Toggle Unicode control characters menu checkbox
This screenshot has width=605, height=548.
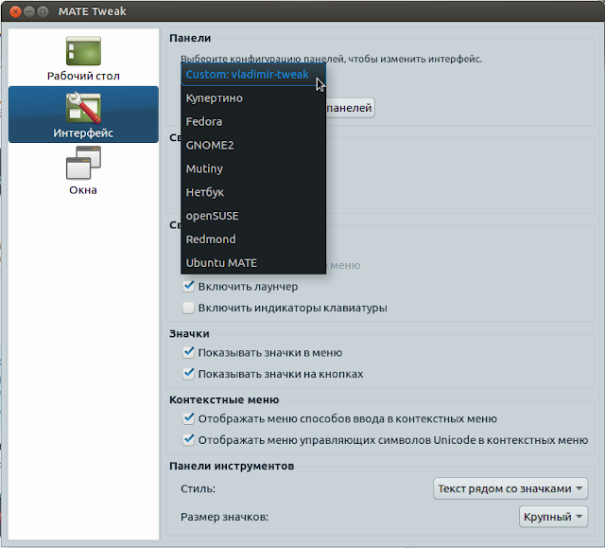tap(188, 440)
